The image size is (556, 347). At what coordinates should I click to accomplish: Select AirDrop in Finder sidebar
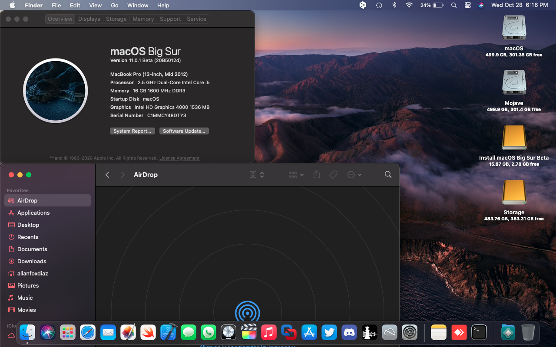pyautogui.click(x=47, y=200)
